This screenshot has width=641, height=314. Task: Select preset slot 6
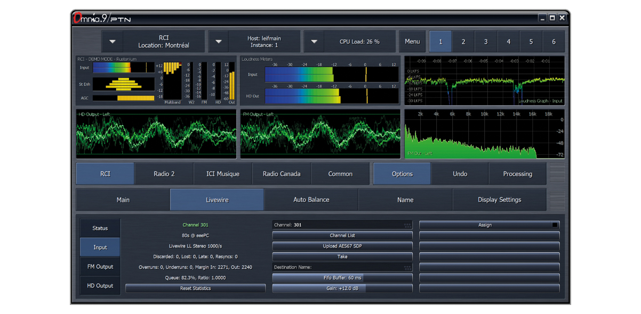click(554, 42)
